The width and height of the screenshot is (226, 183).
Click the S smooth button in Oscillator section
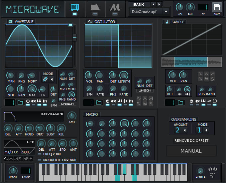[x=151, y=103]
